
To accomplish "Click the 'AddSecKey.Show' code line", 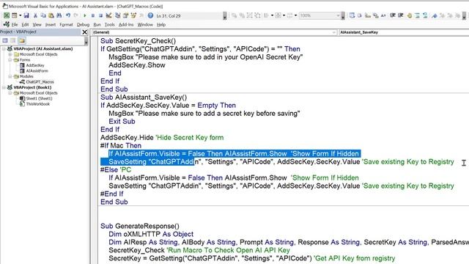I will [x=137, y=65].
